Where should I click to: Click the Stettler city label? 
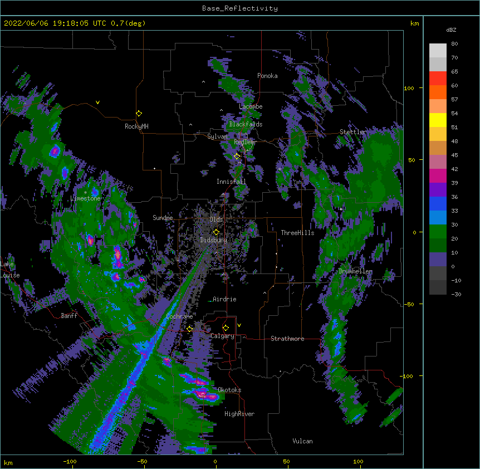[x=353, y=132]
